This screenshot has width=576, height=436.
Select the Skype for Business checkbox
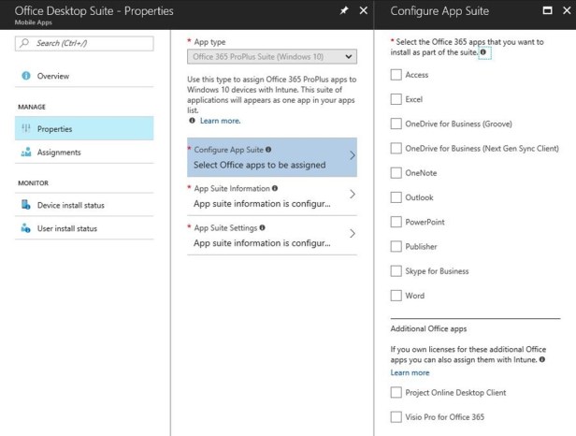396,271
